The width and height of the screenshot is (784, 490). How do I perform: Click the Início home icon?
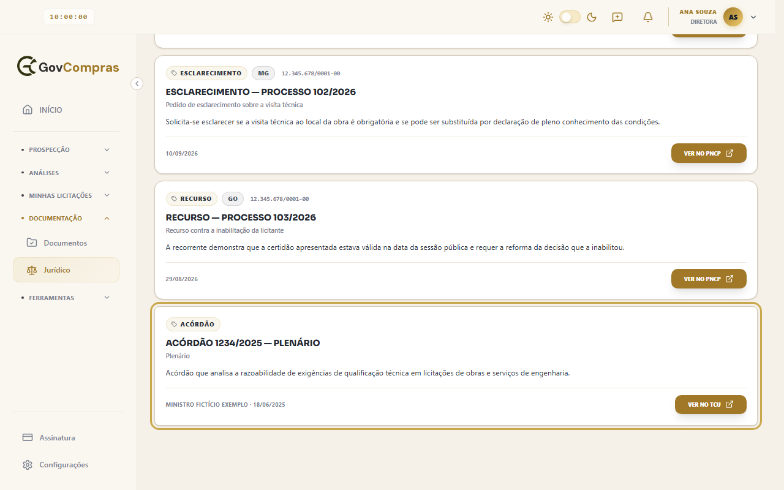click(28, 110)
